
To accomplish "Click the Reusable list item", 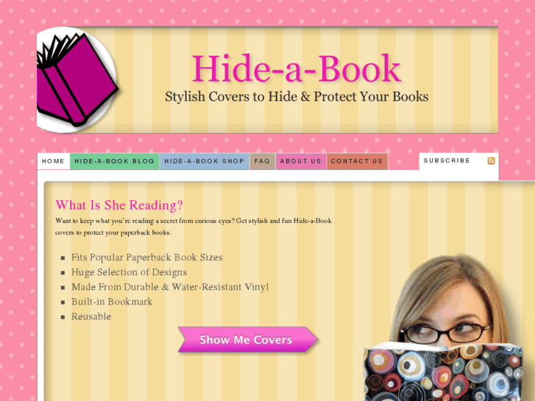I will (91, 316).
